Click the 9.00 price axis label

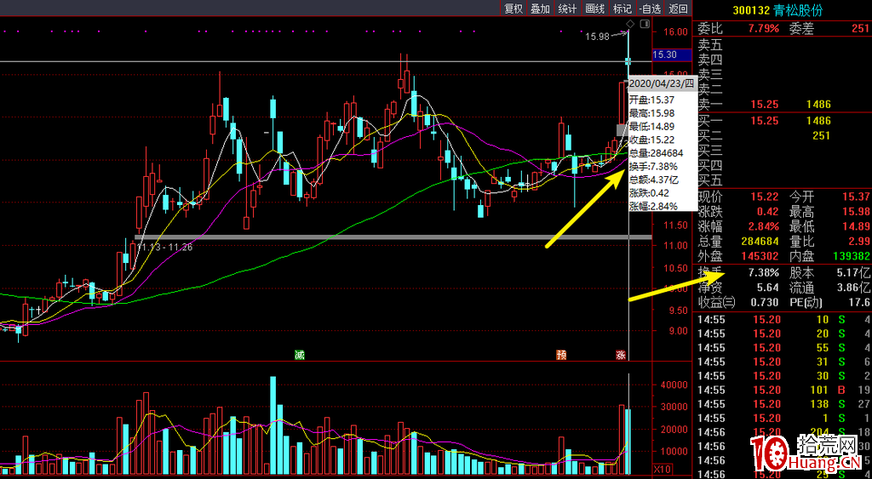point(677,332)
